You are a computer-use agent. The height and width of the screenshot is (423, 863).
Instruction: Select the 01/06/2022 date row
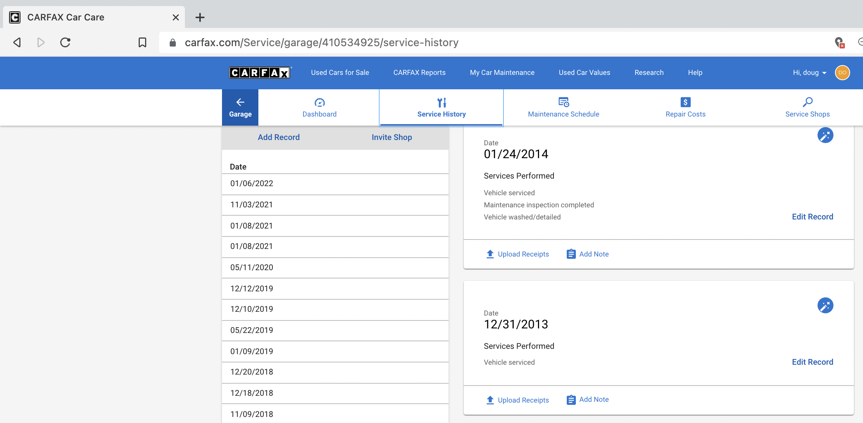(335, 184)
